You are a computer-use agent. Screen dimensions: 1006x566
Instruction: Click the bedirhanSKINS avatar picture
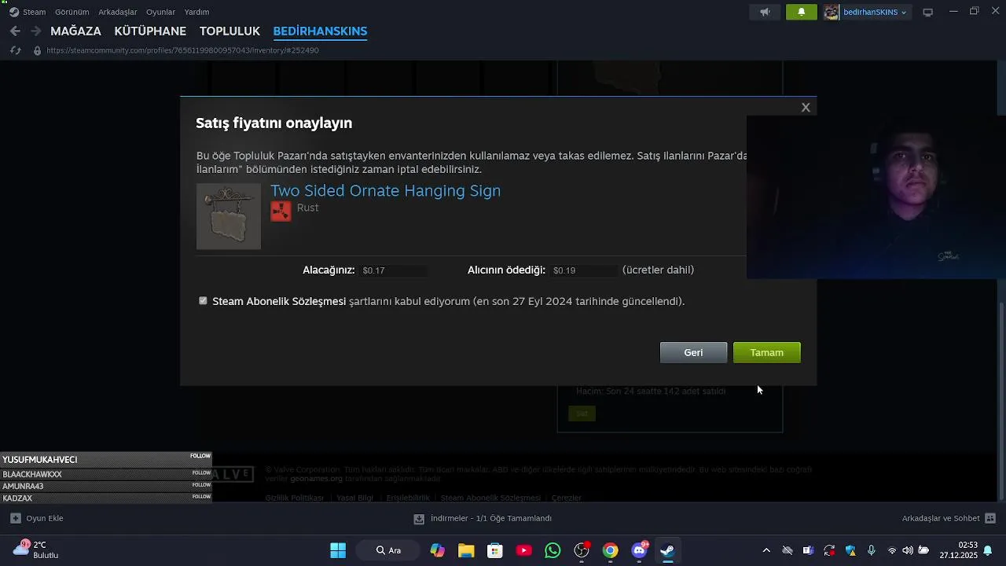832,12
